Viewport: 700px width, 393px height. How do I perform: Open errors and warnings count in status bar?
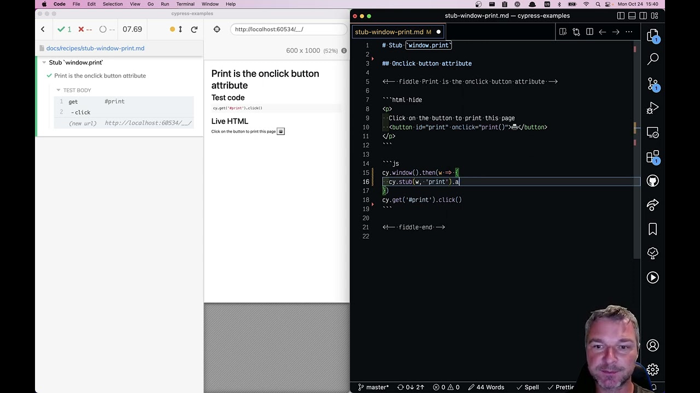(x=446, y=387)
